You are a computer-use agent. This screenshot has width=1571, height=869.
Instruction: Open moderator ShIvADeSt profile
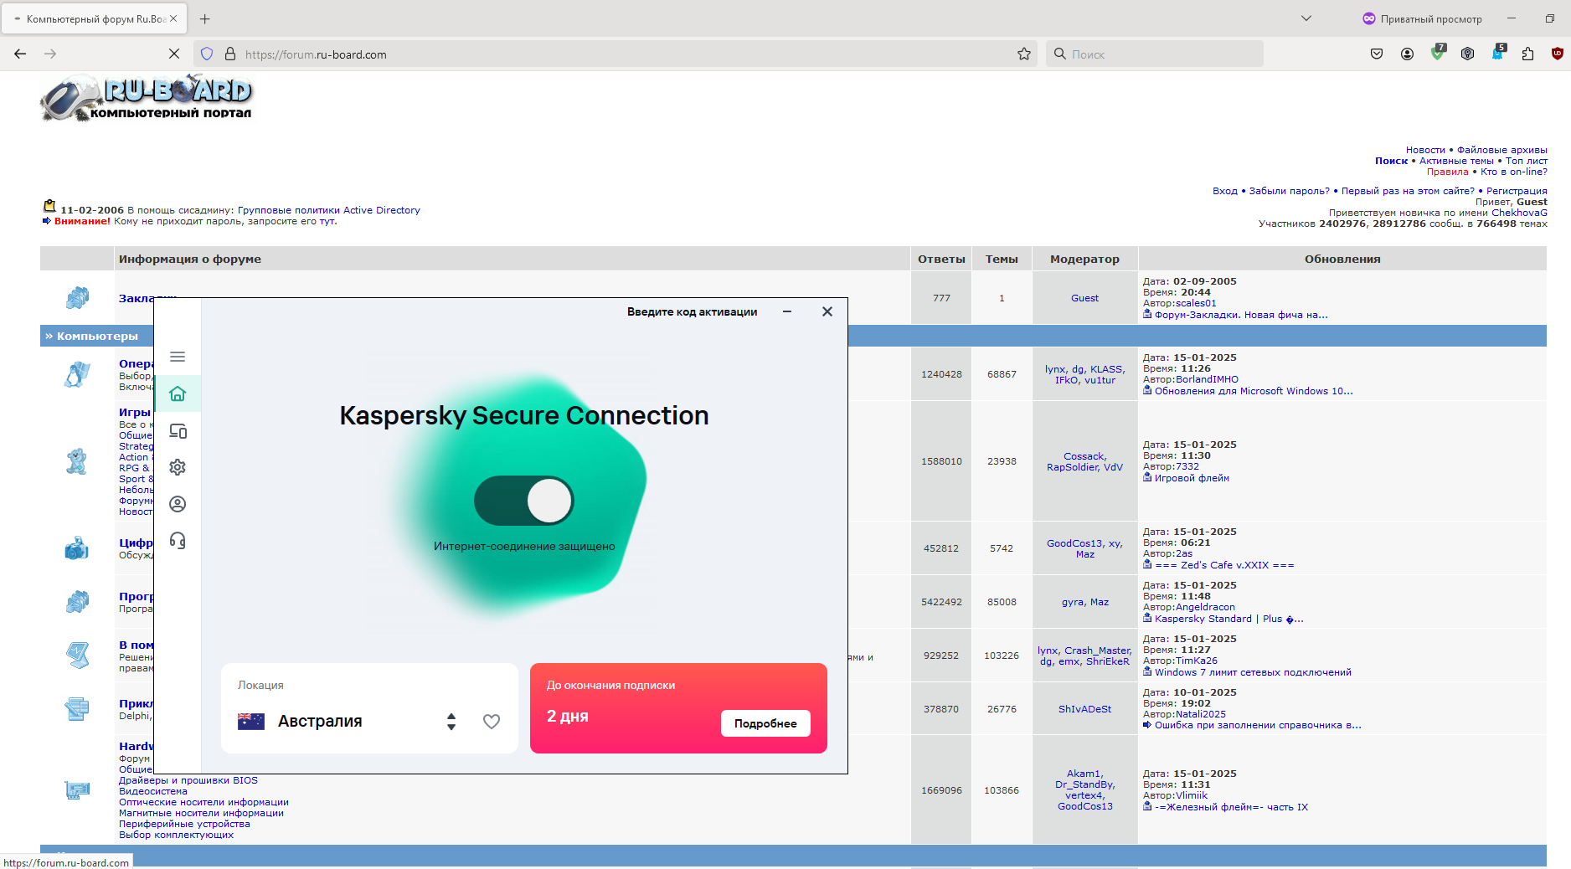point(1084,709)
